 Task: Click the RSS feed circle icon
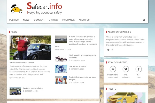113,69
